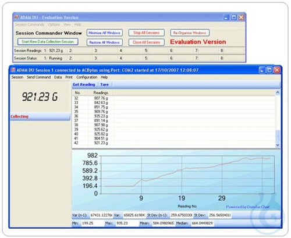This screenshot has width=291, height=238.
Task: Click Re-Organise Windows button
Action: pyautogui.click(x=190, y=33)
